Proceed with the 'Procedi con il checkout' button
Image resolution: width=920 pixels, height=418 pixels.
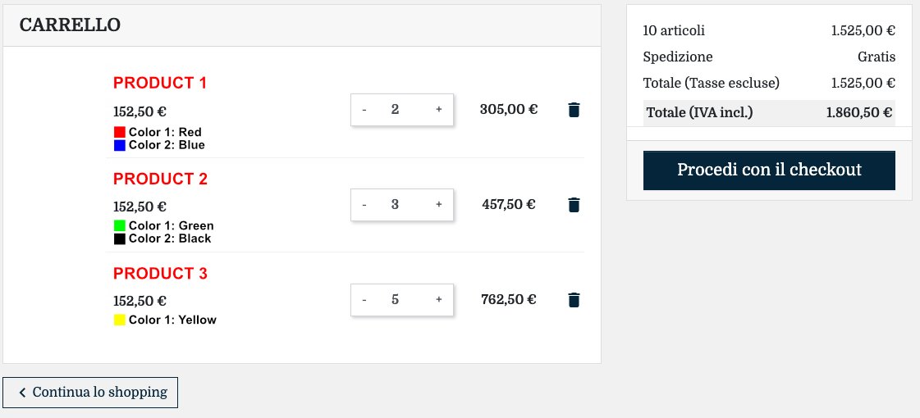coord(769,170)
